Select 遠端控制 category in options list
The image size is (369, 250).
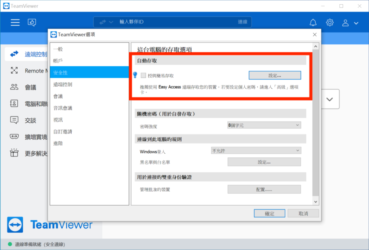click(89, 84)
